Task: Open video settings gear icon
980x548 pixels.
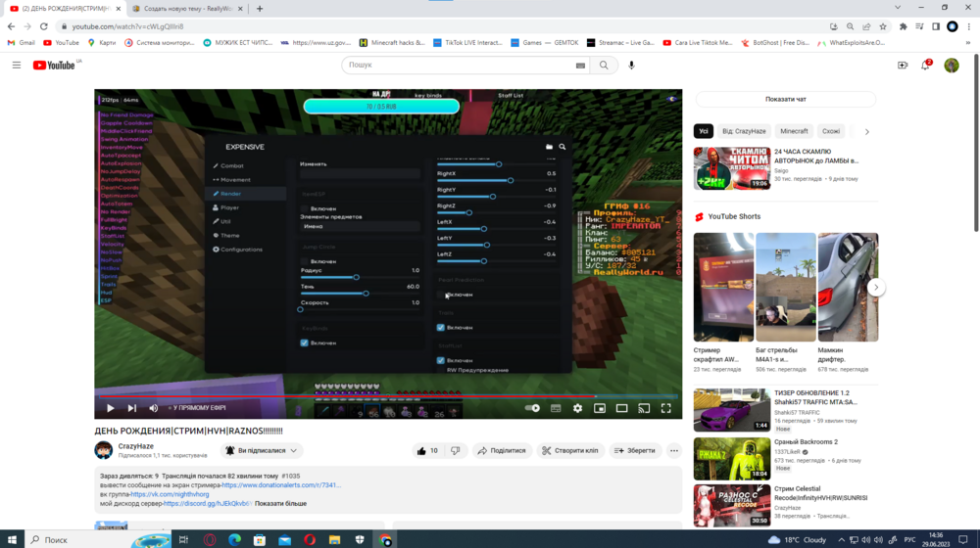Action: tap(577, 408)
